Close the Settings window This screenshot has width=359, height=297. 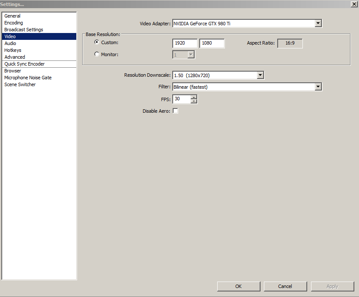[354, 4]
